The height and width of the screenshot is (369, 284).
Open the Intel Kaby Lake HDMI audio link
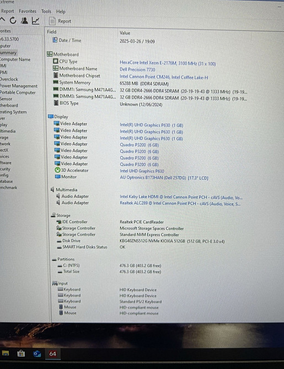click(181, 197)
